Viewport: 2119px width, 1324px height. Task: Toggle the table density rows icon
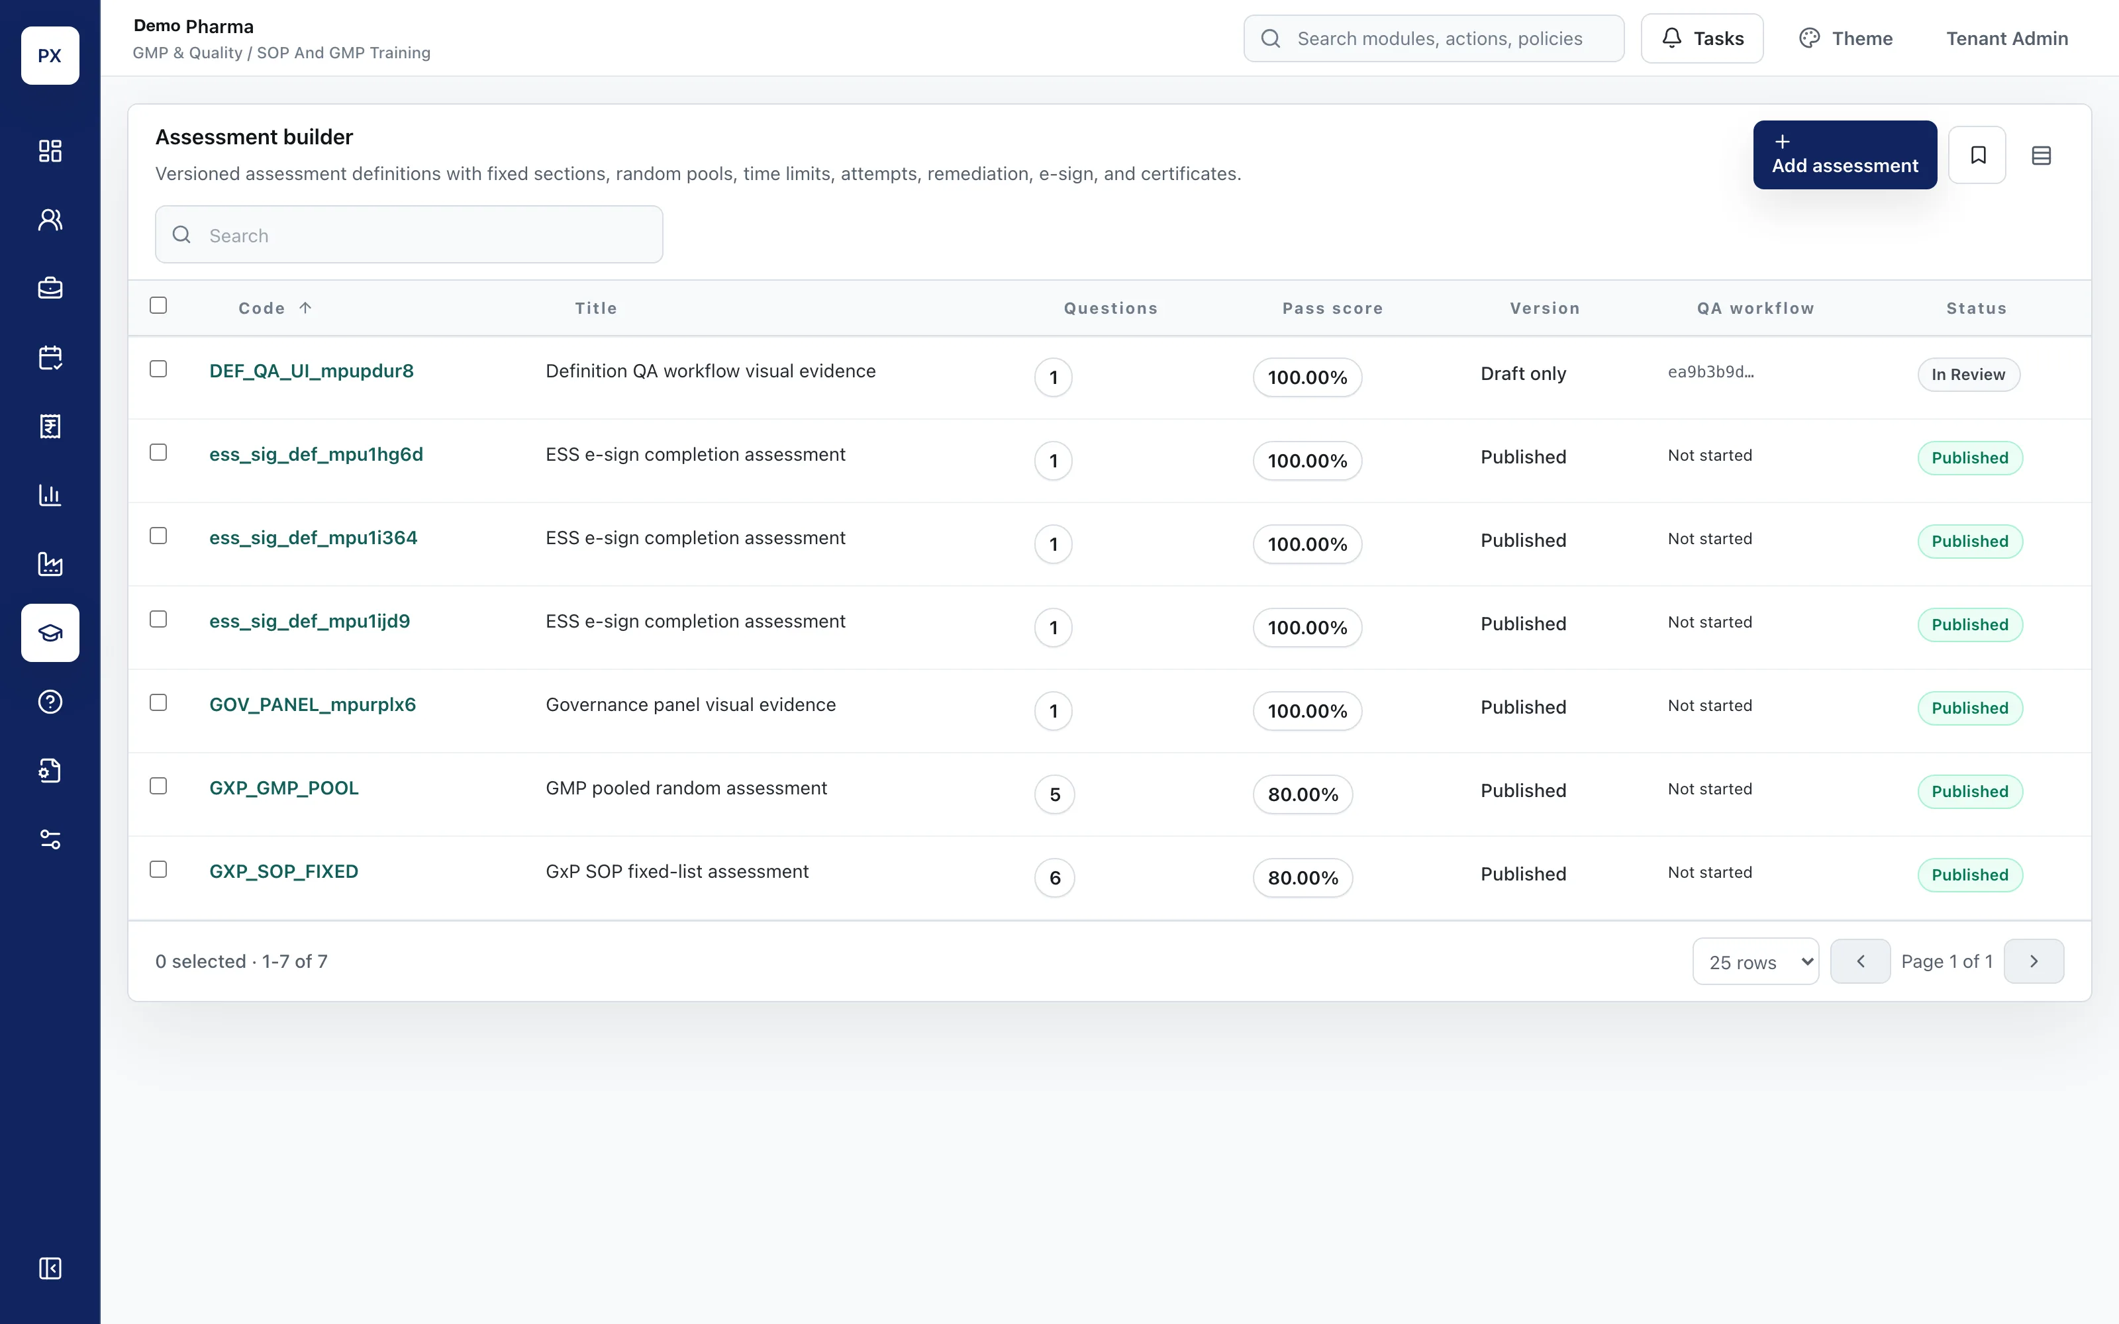coord(2041,155)
